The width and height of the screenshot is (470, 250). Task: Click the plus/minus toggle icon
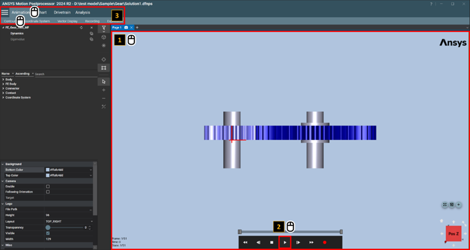(104, 107)
